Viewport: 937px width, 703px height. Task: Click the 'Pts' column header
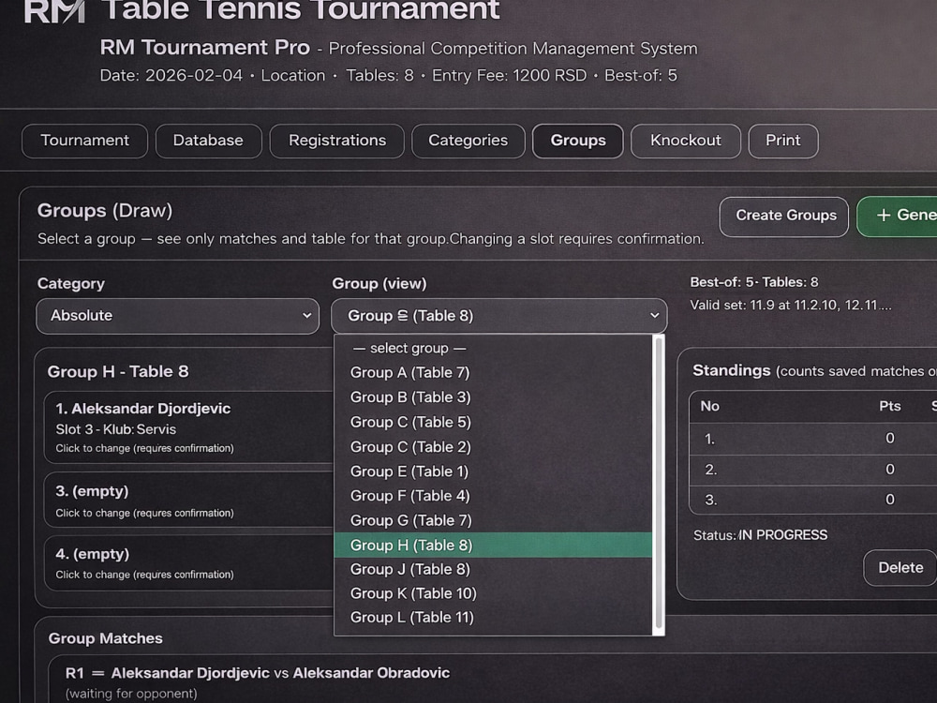click(x=890, y=407)
